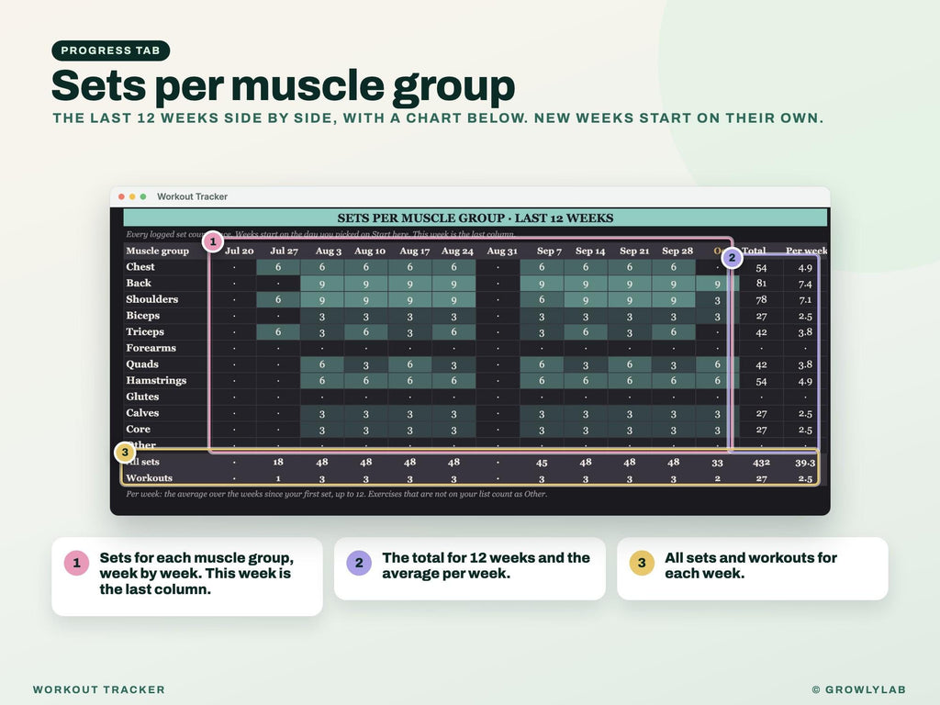The height and width of the screenshot is (705, 940).
Task: Select the Triceps sets cell for Aug 10
Action: [x=365, y=331]
